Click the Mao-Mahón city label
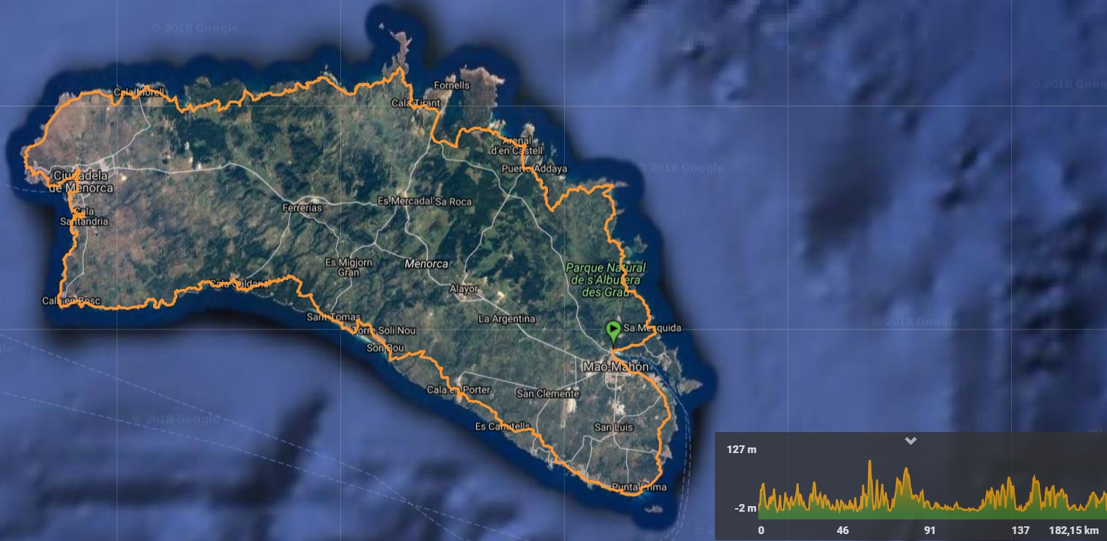Screen dimensions: 1107x541 pyautogui.click(x=615, y=366)
